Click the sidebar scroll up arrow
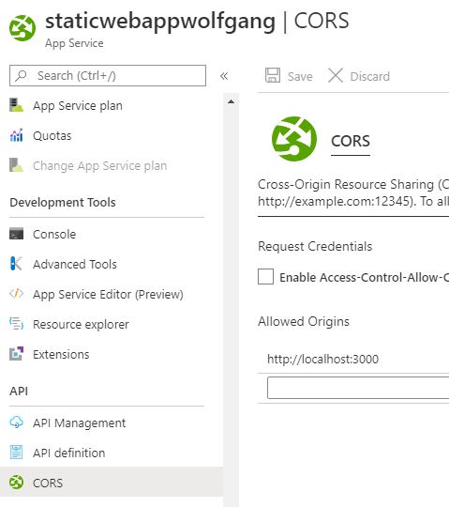 (x=231, y=101)
